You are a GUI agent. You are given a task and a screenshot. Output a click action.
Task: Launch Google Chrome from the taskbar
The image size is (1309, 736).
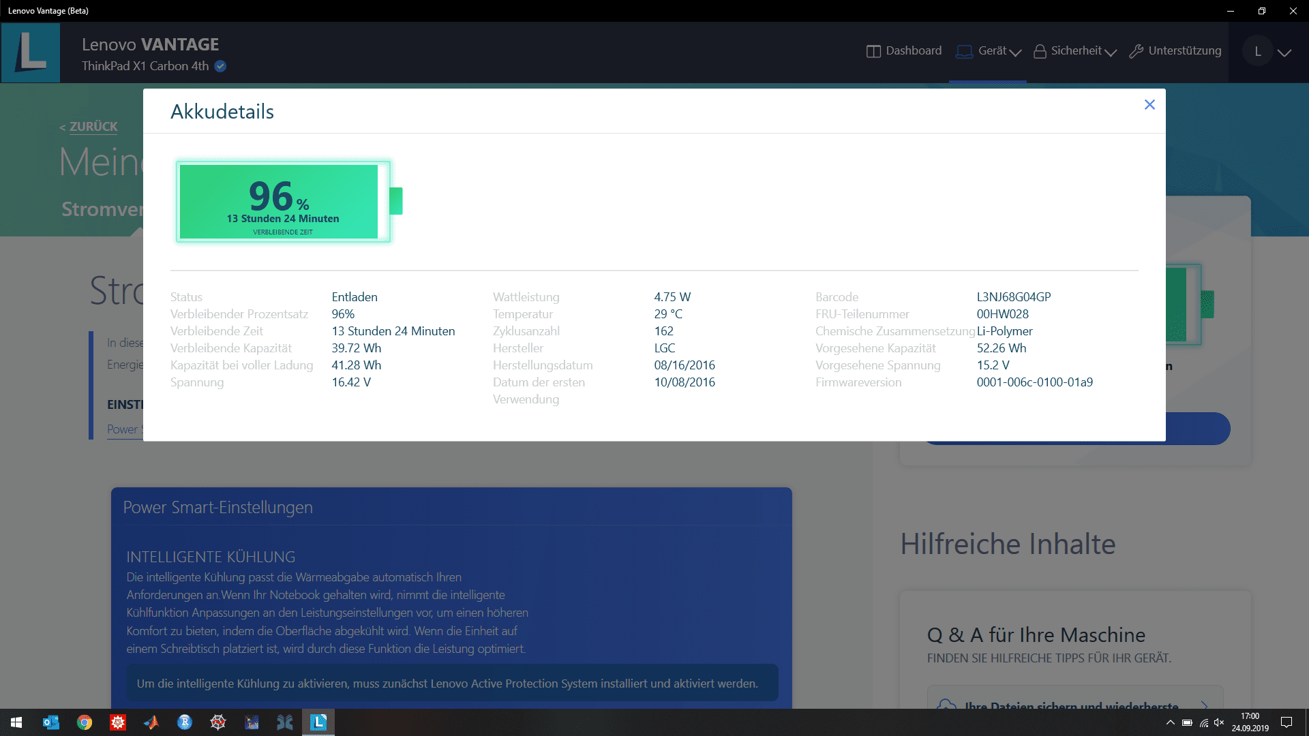[85, 722]
